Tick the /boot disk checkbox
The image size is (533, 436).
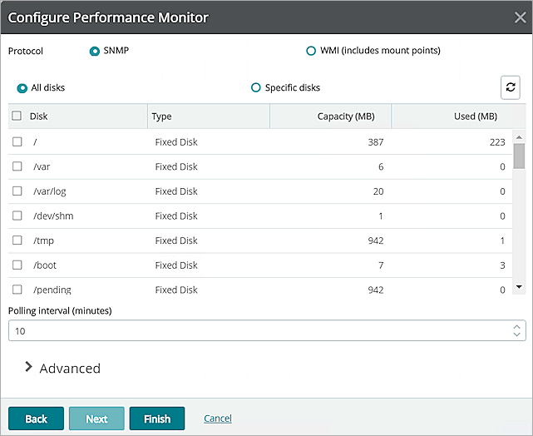[17, 265]
